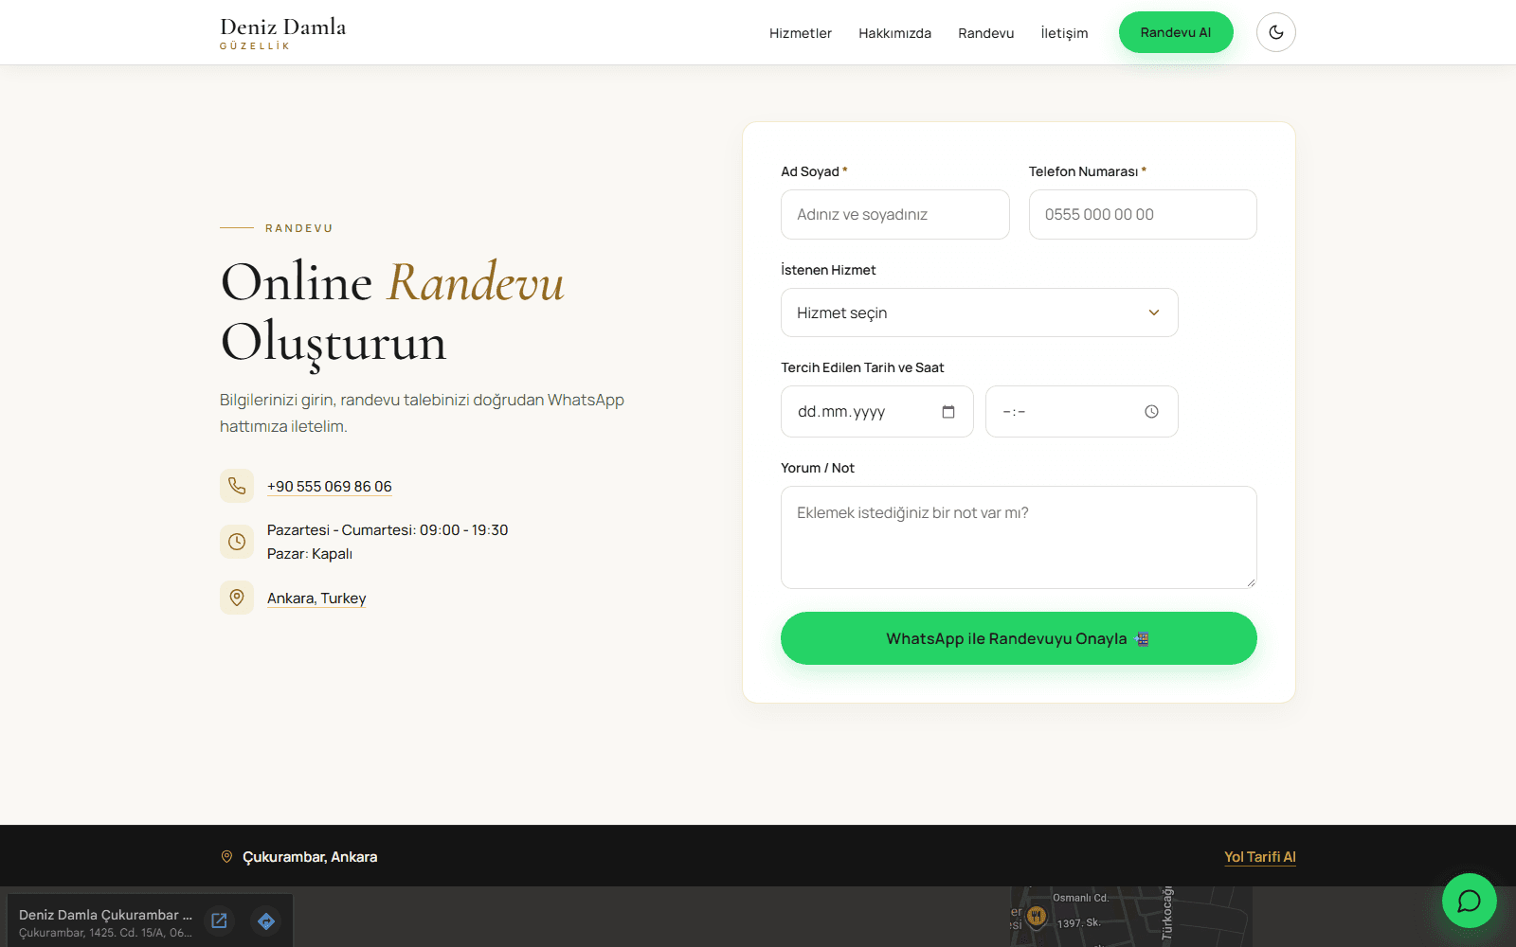The width and height of the screenshot is (1516, 947).
Task: Click 'Pazartesi - Cumartesi: 09:00 - 19:30' text
Action: click(388, 530)
